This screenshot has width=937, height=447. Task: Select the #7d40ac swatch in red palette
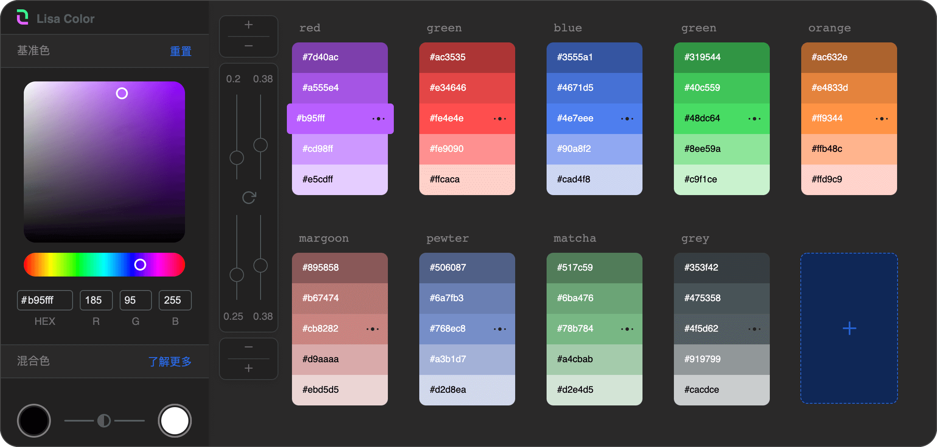pyautogui.click(x=339, y=58)
